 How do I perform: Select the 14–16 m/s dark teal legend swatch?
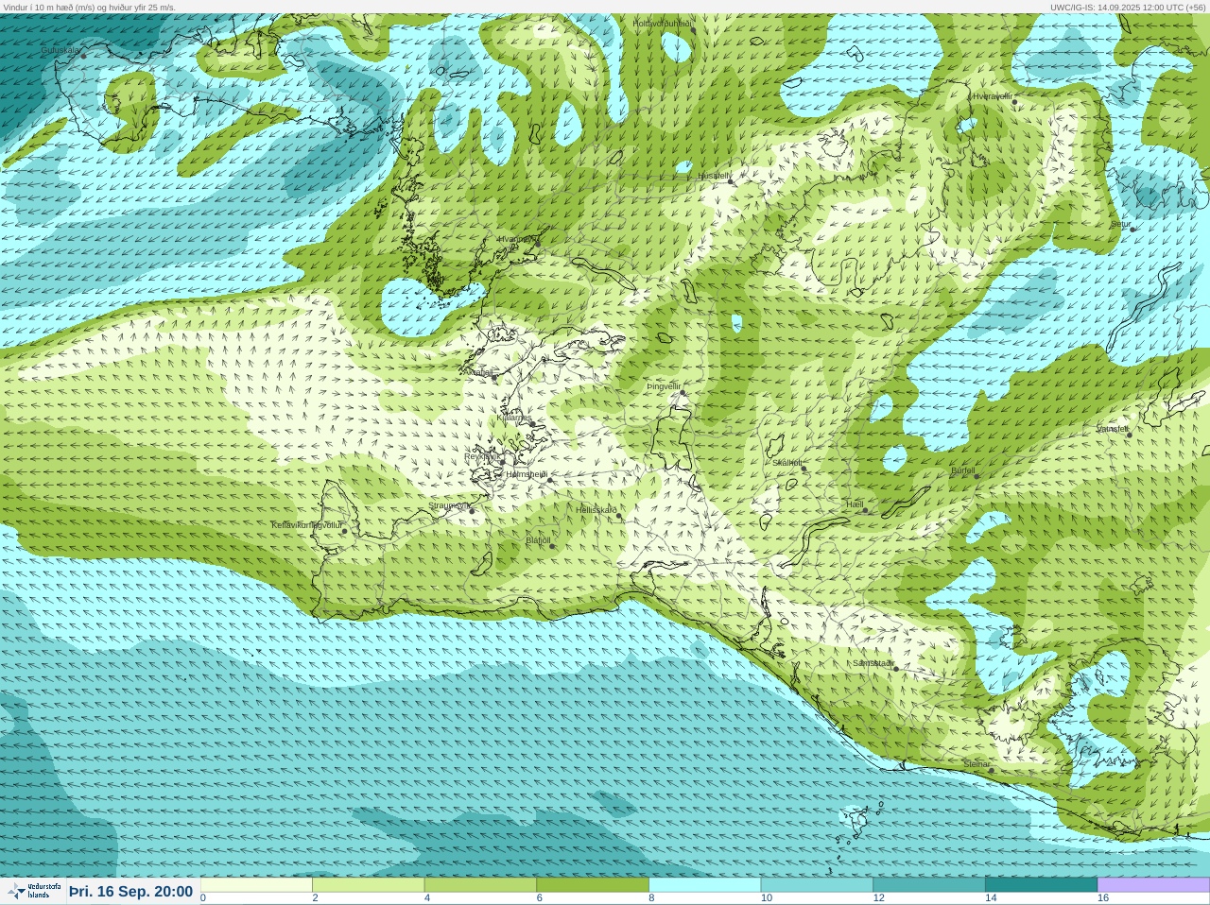coord(1041,885)
